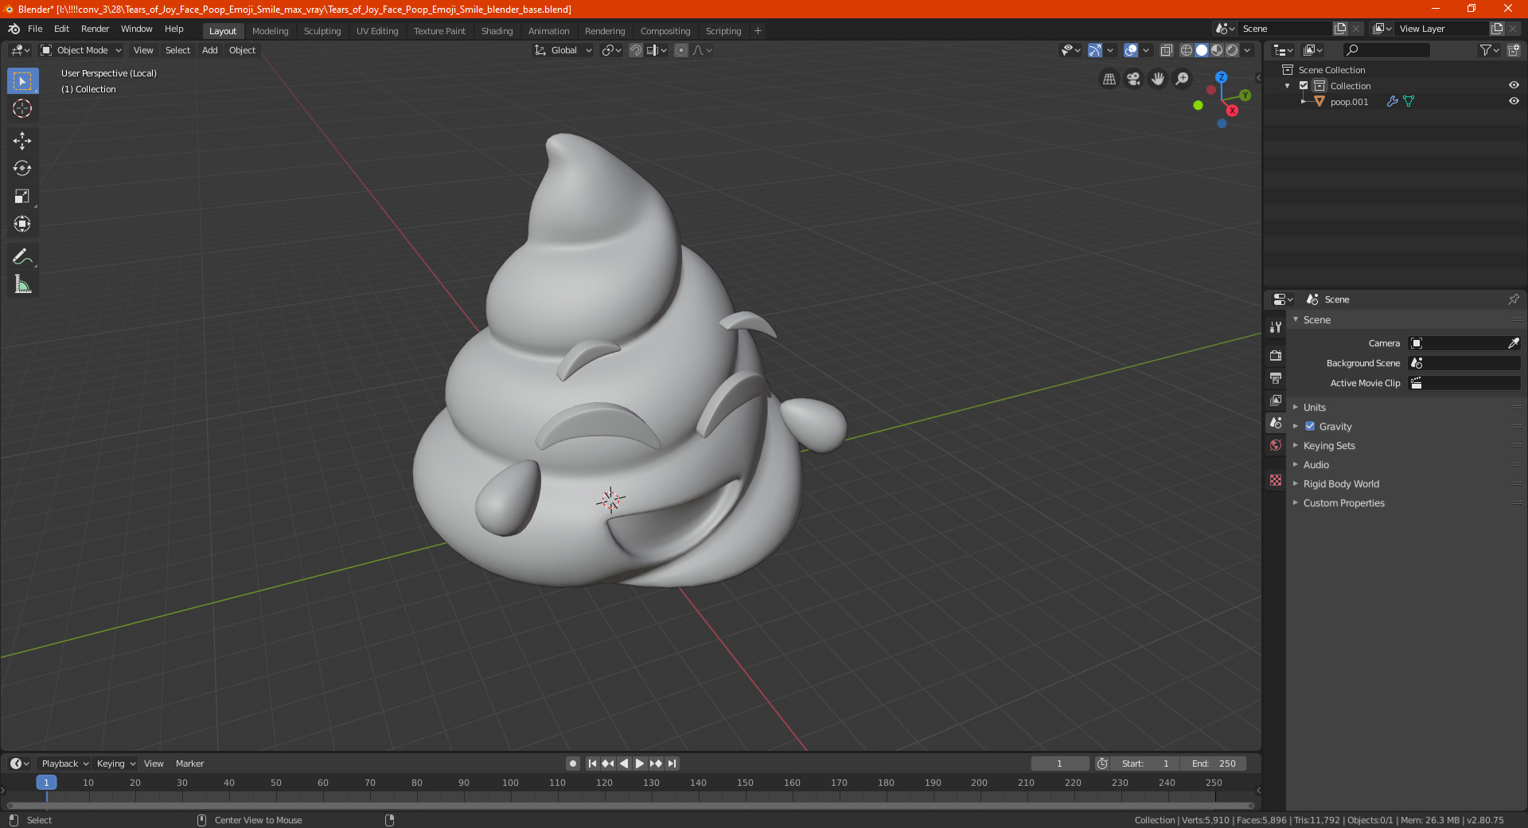The width and height of the screenshot is (1528, 828).
Task: Select rendered viewport shading
Action: [x=1232, y=50]
